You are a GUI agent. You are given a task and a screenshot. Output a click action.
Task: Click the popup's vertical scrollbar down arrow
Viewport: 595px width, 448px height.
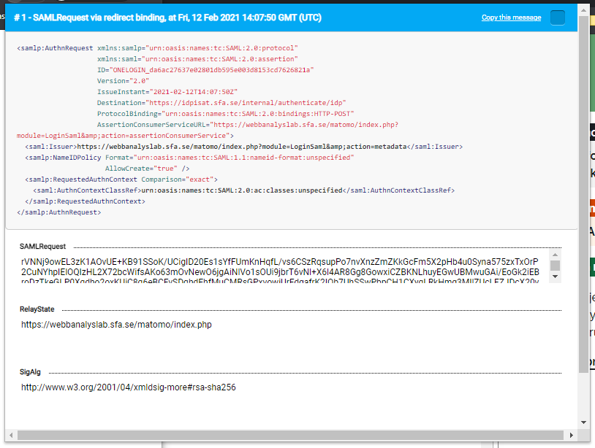(x=583, y=422)
